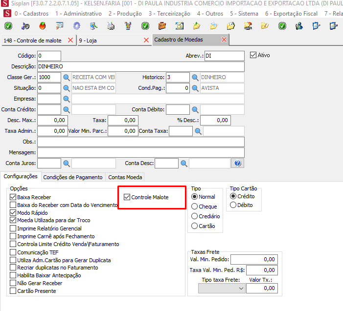Click the Abrev. input field
The image size is (343, 311).
[225, 56]
